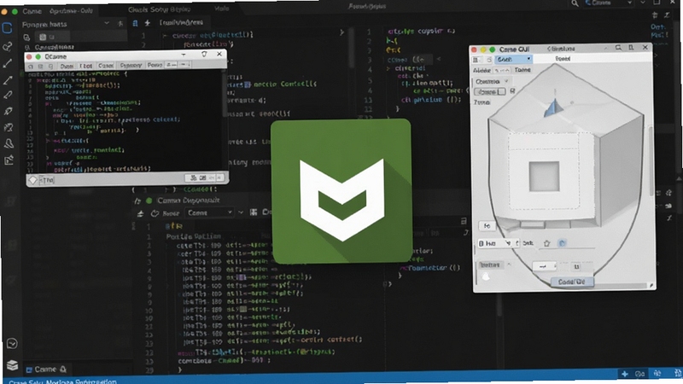Click the blue round icon right of the star
Viewport: 683px width, 384px height.
coord(562,243)
